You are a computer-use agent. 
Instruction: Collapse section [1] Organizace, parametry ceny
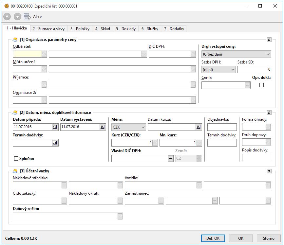(269, 40)
